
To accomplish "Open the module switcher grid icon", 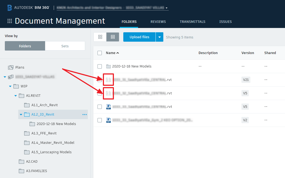I will pyautogui.click(x=10, y=21).
